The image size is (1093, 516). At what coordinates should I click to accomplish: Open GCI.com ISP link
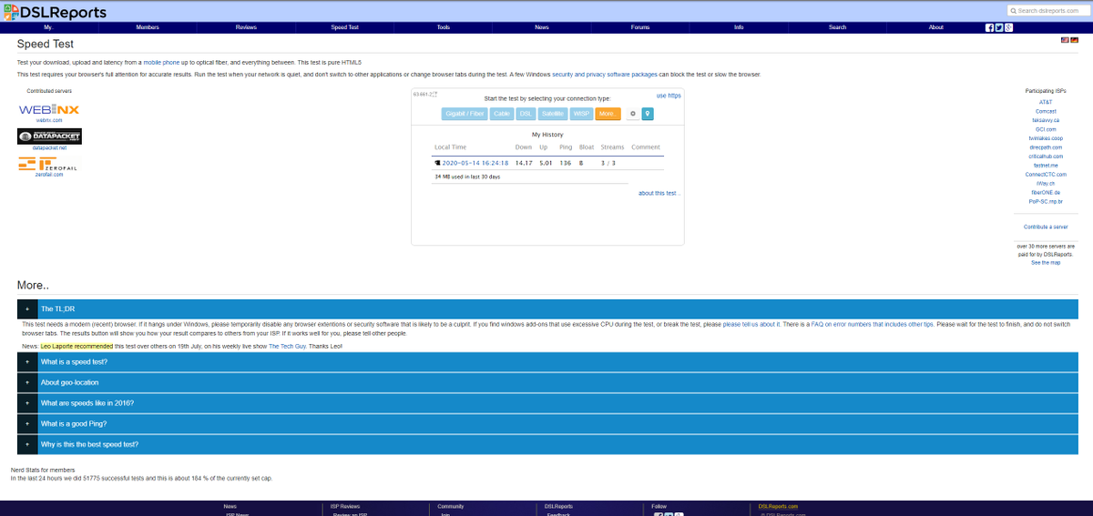(x=1046, y=129)
